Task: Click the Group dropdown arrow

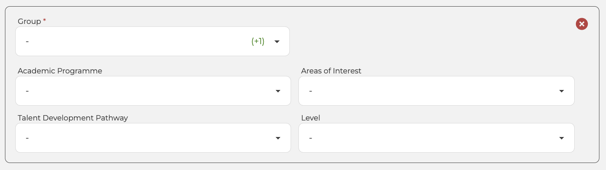Action: 277,42
